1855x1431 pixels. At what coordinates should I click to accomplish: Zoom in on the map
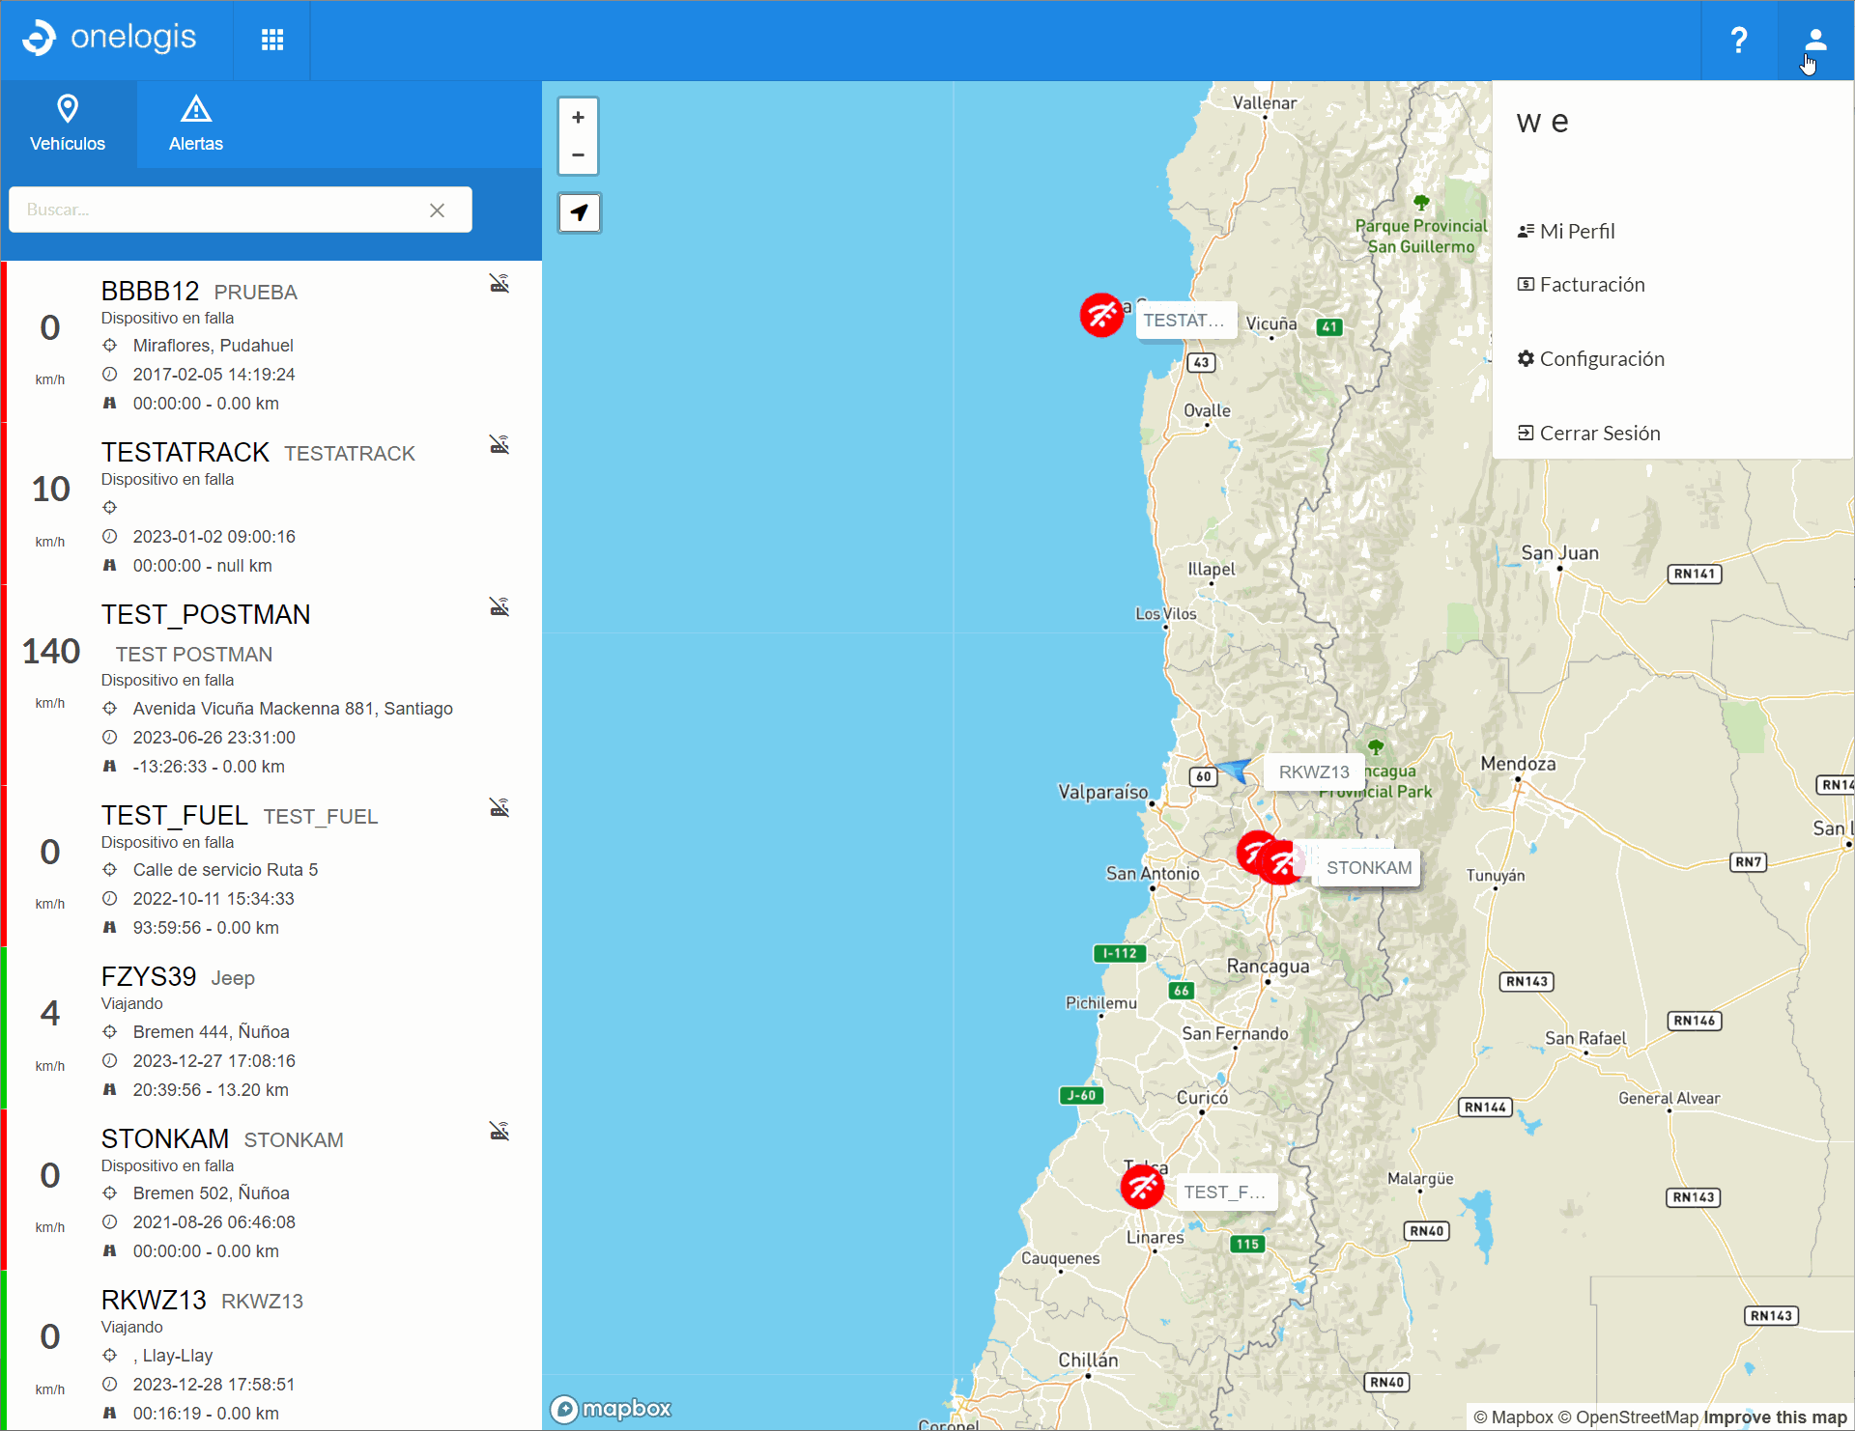pyautogui.click(x=578, y=118)
